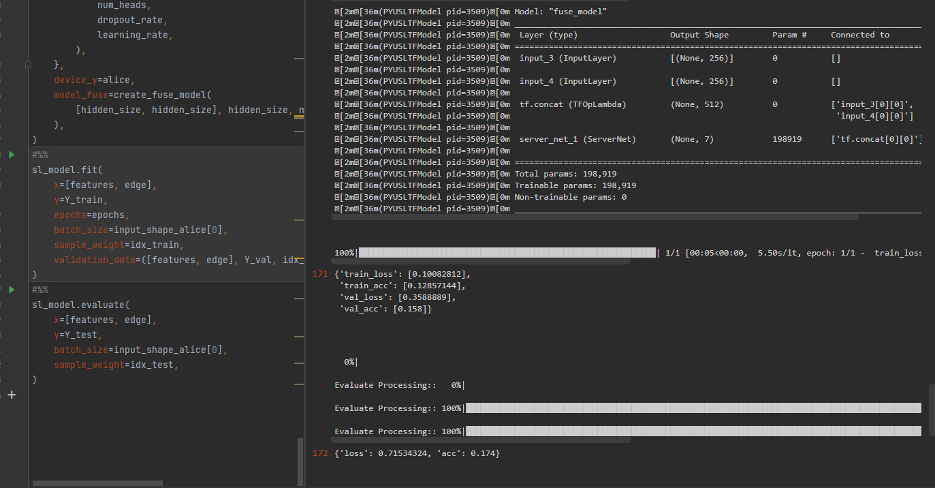Click the "{'loss': 0.71534324, 'acc': 0.174}" result
This screenshot has height=488, width=935.
coord(417,453)
